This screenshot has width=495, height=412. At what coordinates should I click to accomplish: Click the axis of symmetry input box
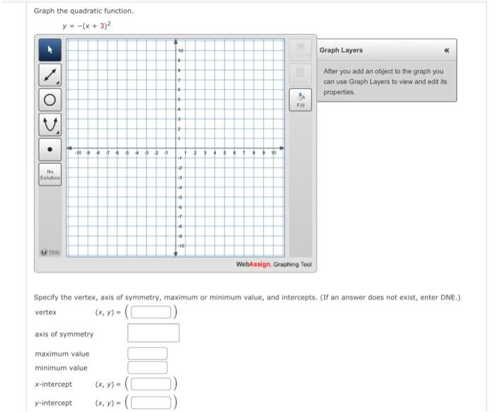point(153,333)
